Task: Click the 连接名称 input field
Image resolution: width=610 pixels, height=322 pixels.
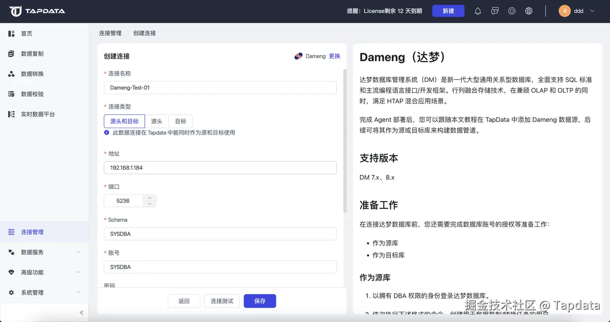Action: point(220,88)
